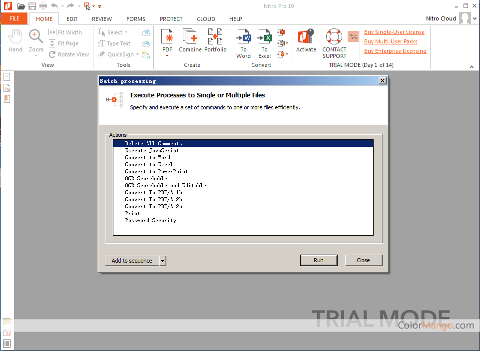Expand the Select tool dropdown
Image resolution: width=480 pixels, height=351 pixels.
[126, 32]
